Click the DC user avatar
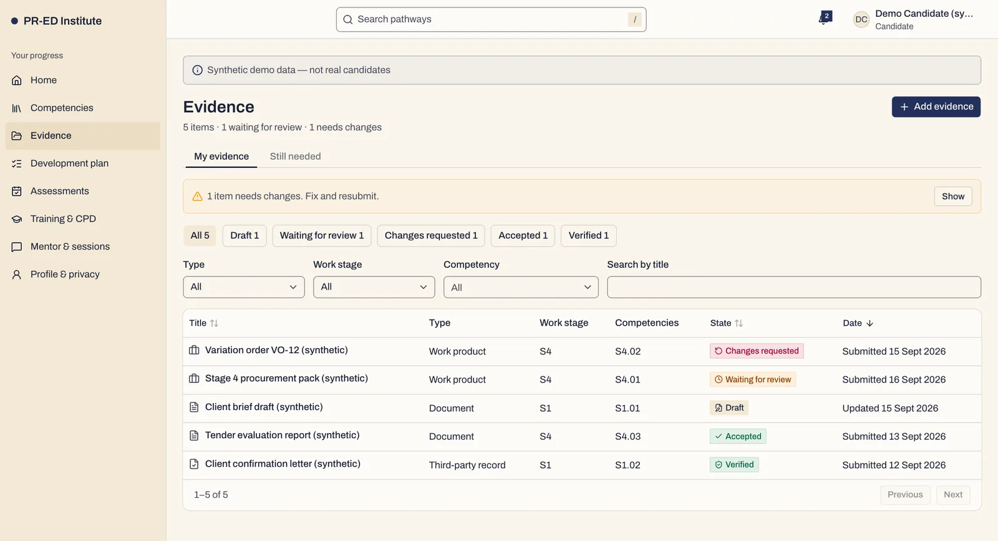This screenshot has width=998, height=541. tap(861, 19)
